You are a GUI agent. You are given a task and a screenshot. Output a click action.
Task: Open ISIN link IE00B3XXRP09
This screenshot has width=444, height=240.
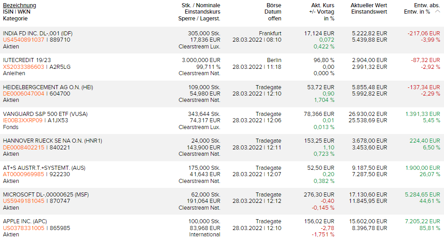click(23, 121)
